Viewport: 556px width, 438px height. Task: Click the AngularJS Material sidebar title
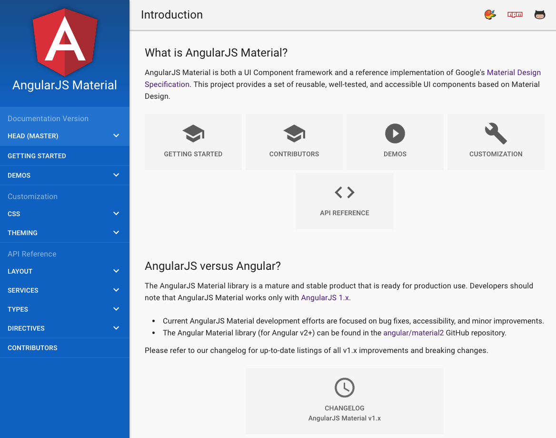coord(65,85)
